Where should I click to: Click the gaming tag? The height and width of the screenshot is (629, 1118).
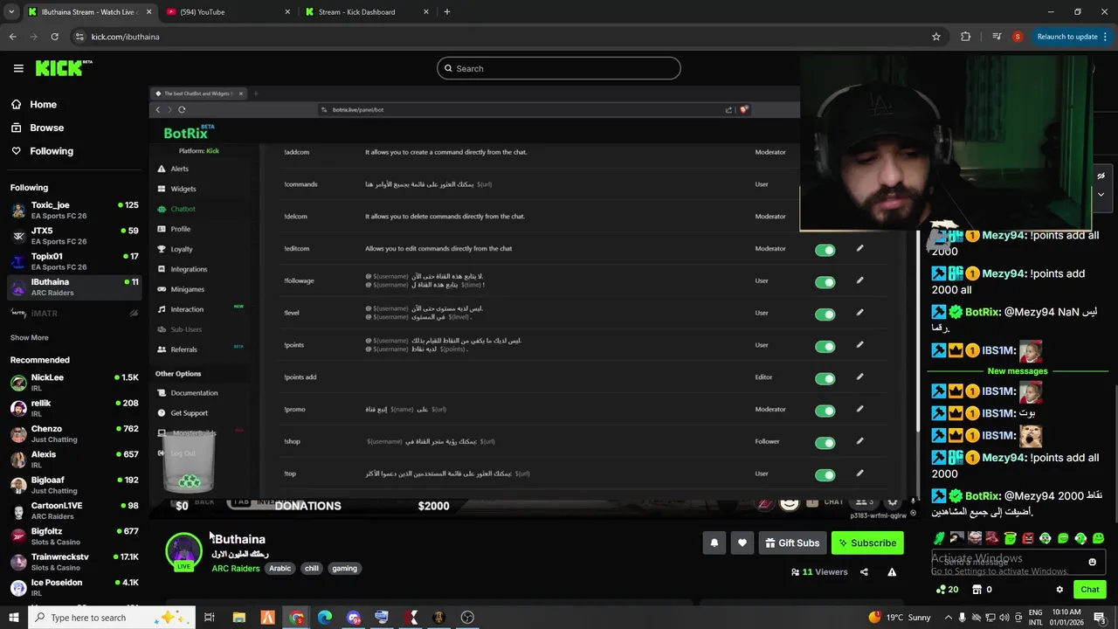pos(344,569)
